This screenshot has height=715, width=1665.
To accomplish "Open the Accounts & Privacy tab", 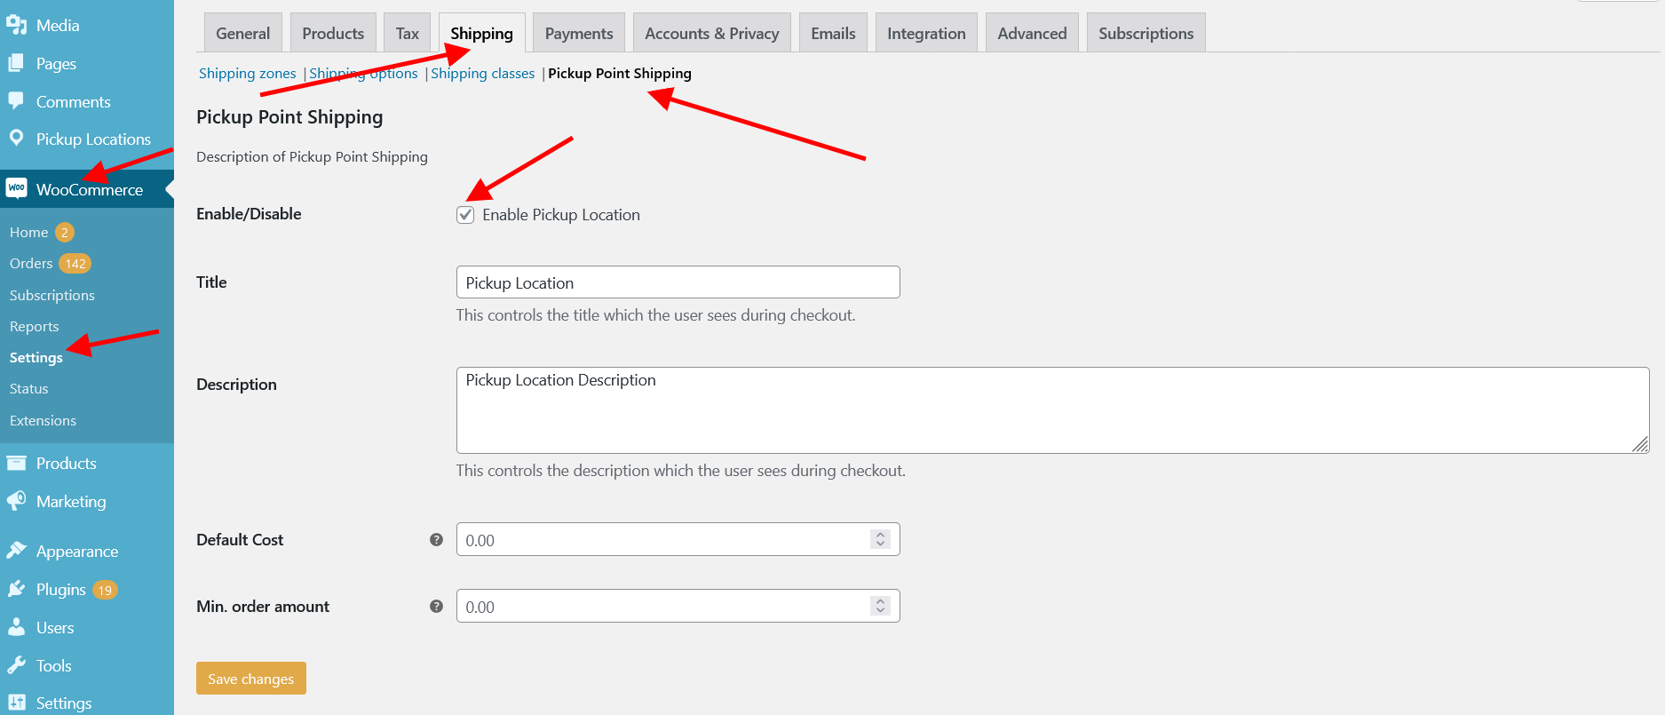I will pos(711,34).
